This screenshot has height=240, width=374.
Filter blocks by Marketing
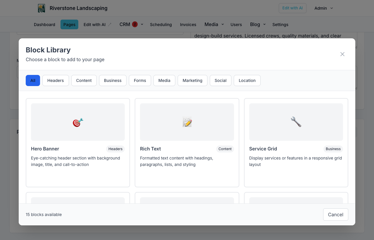coord(193,80)
